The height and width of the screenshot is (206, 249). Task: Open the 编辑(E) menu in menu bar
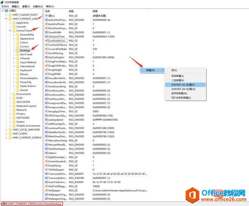coord(15,7)
